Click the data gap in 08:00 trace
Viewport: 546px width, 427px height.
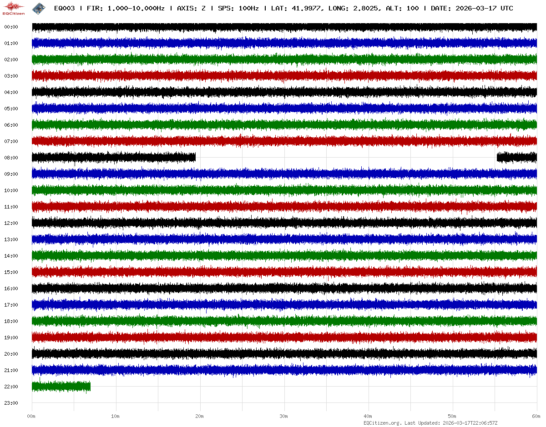coord(346,158)
